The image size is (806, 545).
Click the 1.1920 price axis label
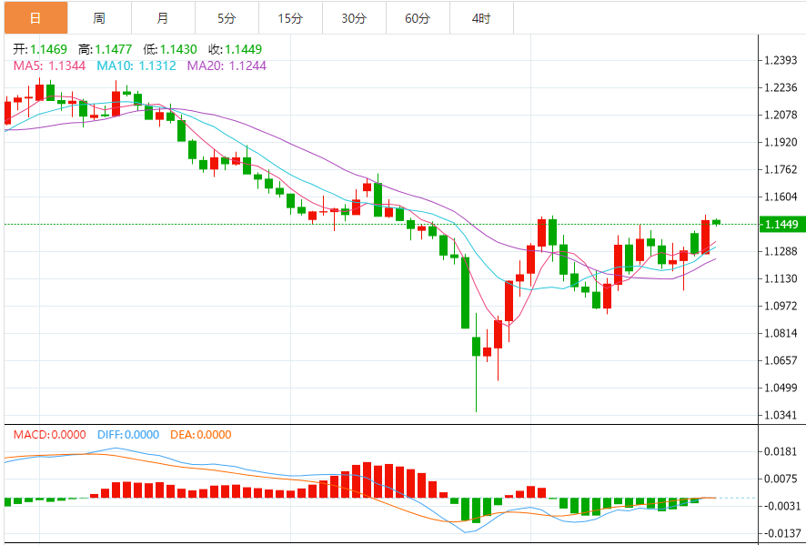coord(781,143)
